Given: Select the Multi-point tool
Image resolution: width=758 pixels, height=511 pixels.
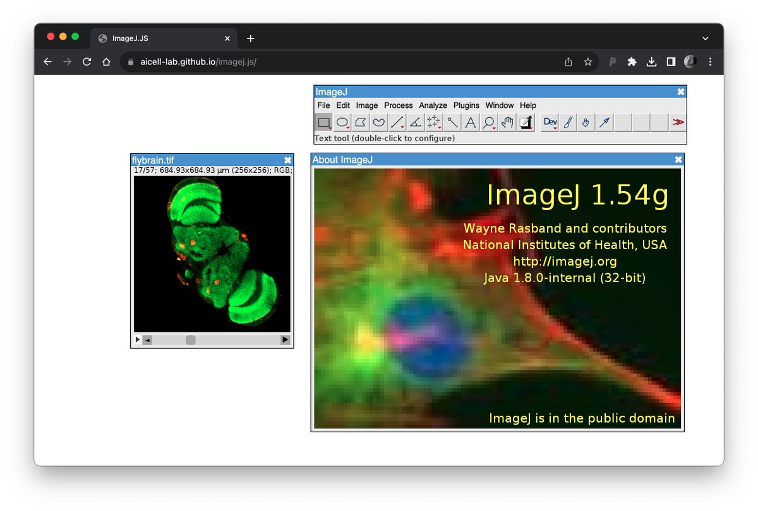Looking at the screenshot, I should pos(434,122).
